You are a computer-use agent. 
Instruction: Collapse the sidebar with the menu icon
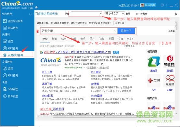click(x=31, y=14)
